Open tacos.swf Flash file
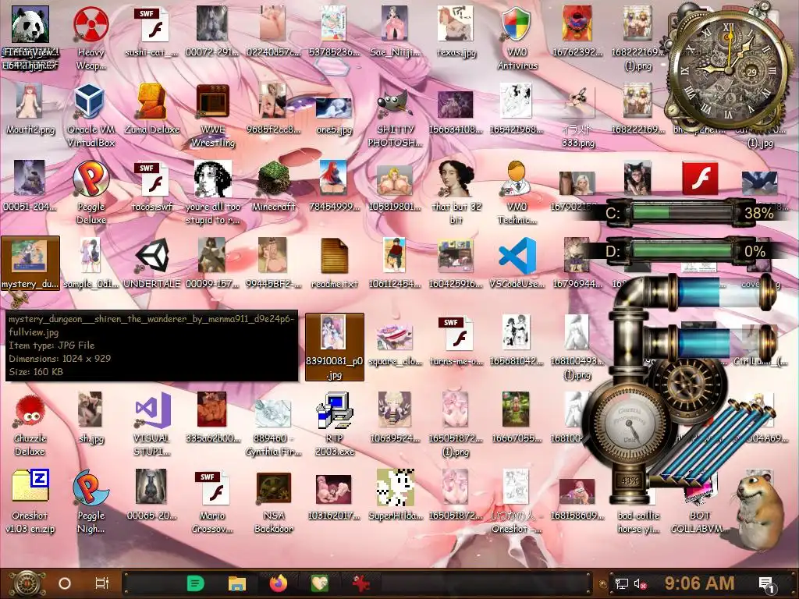This screenshot has width=799, height=599. [x=152, y=187]
